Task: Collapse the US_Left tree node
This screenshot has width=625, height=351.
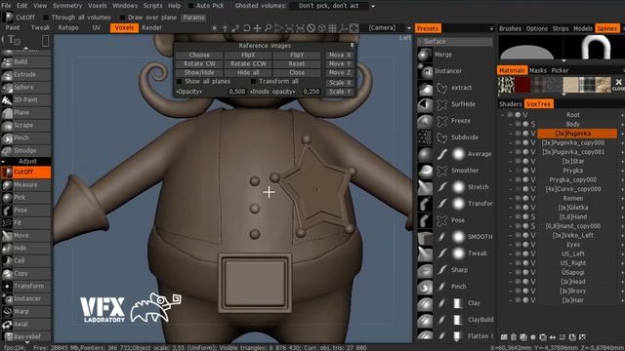Action: click(511, 253)
